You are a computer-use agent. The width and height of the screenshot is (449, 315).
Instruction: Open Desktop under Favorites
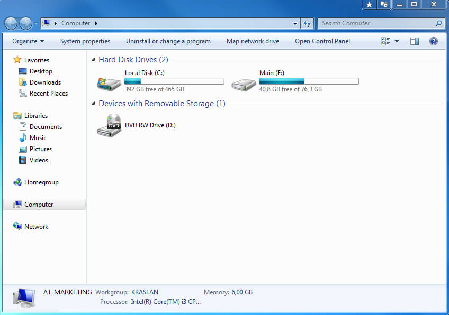point(41,71)
